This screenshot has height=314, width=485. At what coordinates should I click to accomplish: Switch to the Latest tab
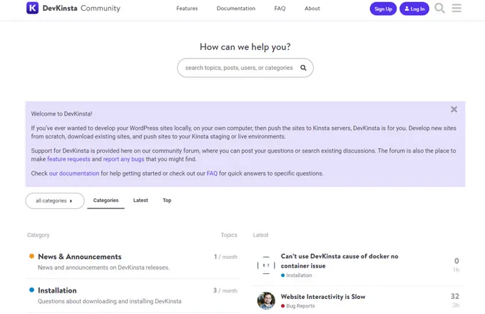coord(141,201)
